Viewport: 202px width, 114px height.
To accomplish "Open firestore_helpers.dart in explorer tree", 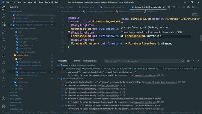I will [x=28, y=75].
